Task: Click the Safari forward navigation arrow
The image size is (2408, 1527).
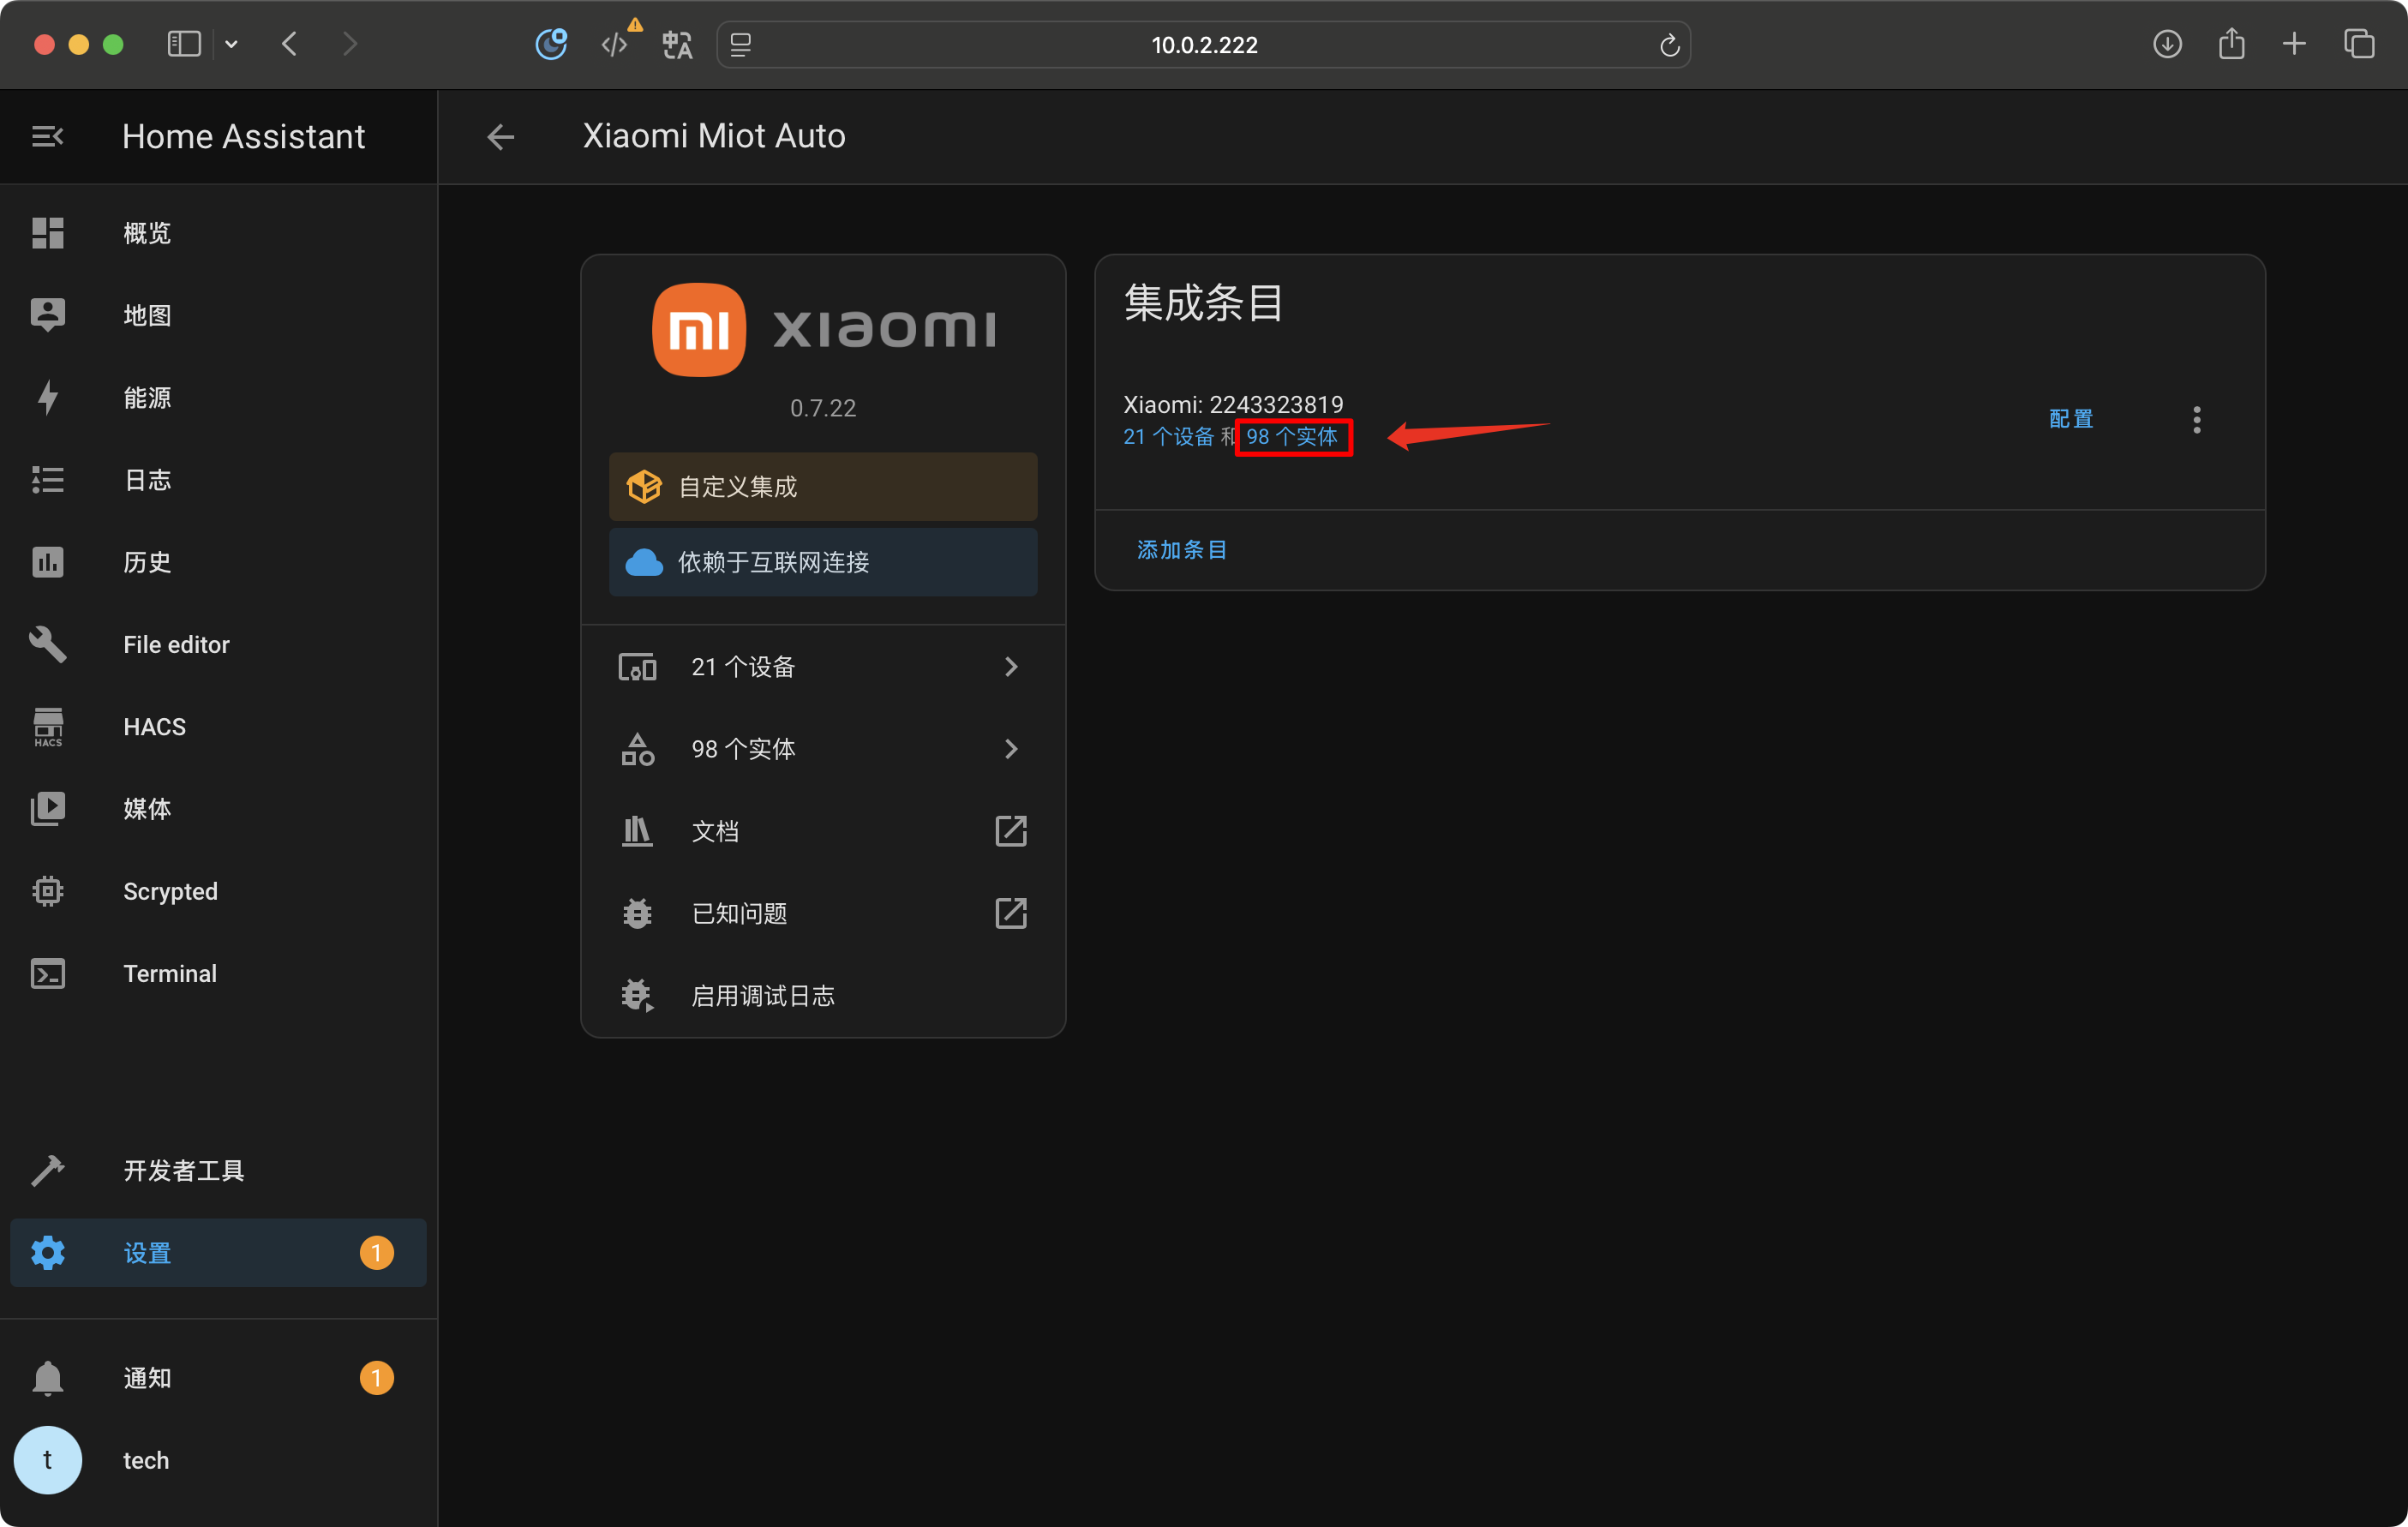Action: coord(349,44)
